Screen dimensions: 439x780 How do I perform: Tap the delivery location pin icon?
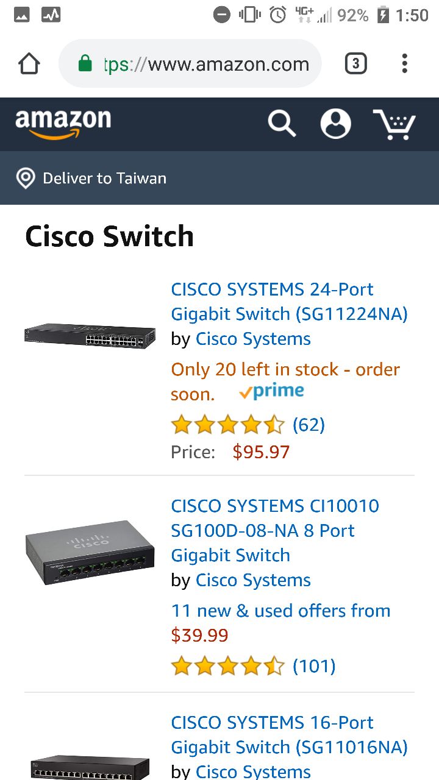click(x=26, y=179)
